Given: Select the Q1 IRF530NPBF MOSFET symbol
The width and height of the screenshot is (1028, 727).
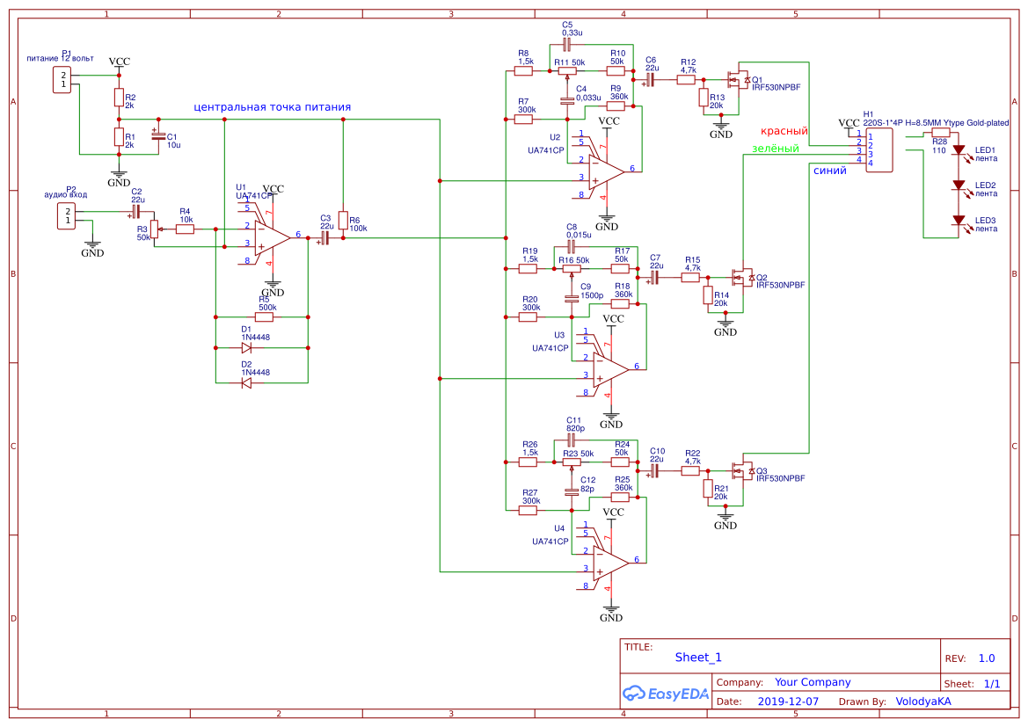Looking at the screenshot, I should click(739, 80).
